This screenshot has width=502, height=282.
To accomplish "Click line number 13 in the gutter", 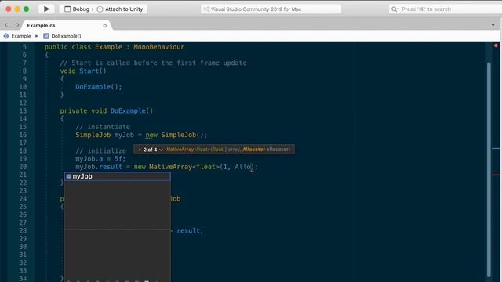I will (23, 111).
